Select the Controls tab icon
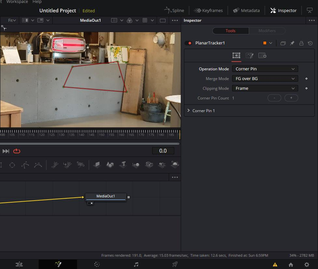 tap(236, 55)
